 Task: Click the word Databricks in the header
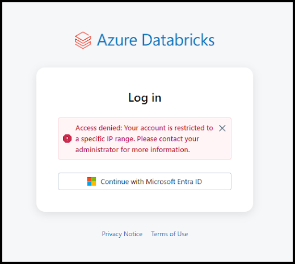pos(178,40)
